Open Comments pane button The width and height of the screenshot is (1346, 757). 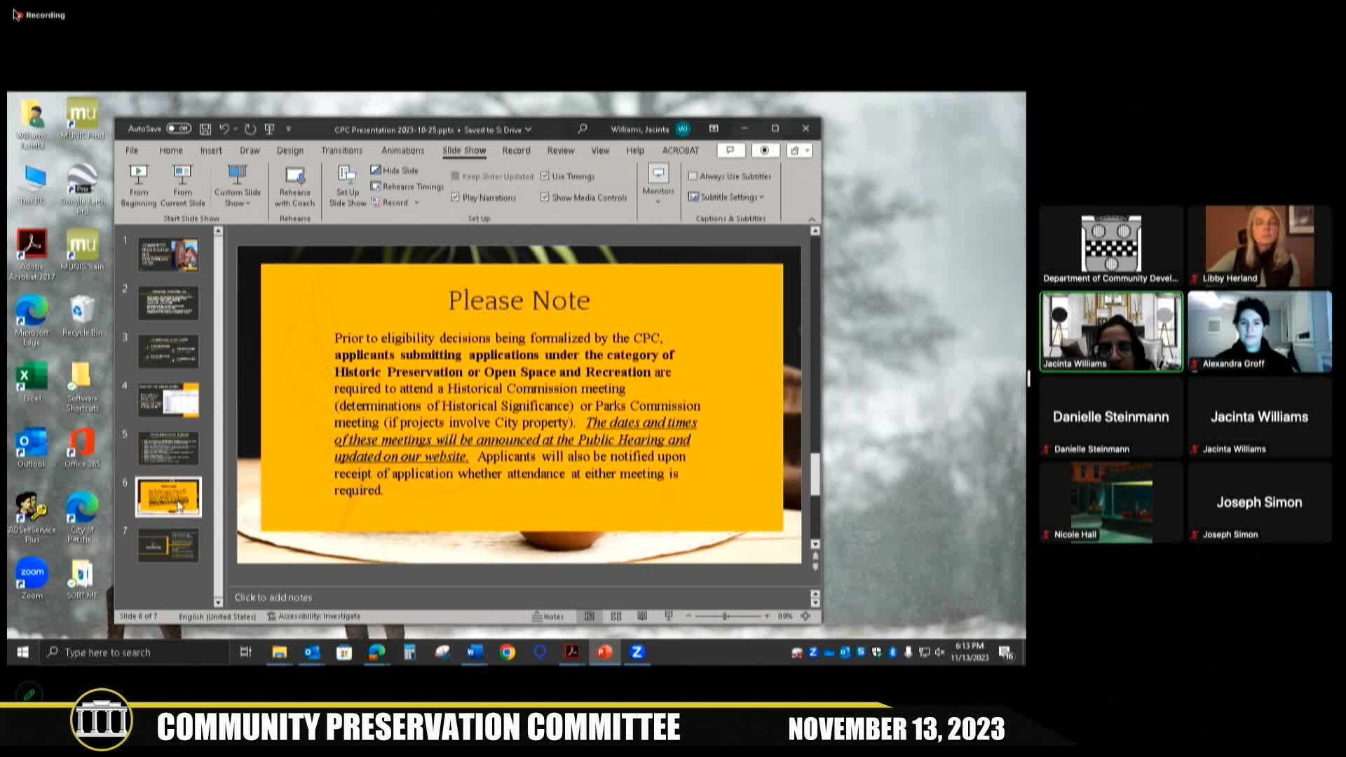coord(730,150)
